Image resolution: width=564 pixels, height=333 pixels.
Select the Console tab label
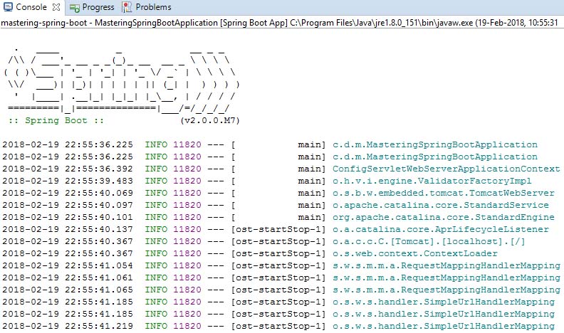tap(32, 7)
